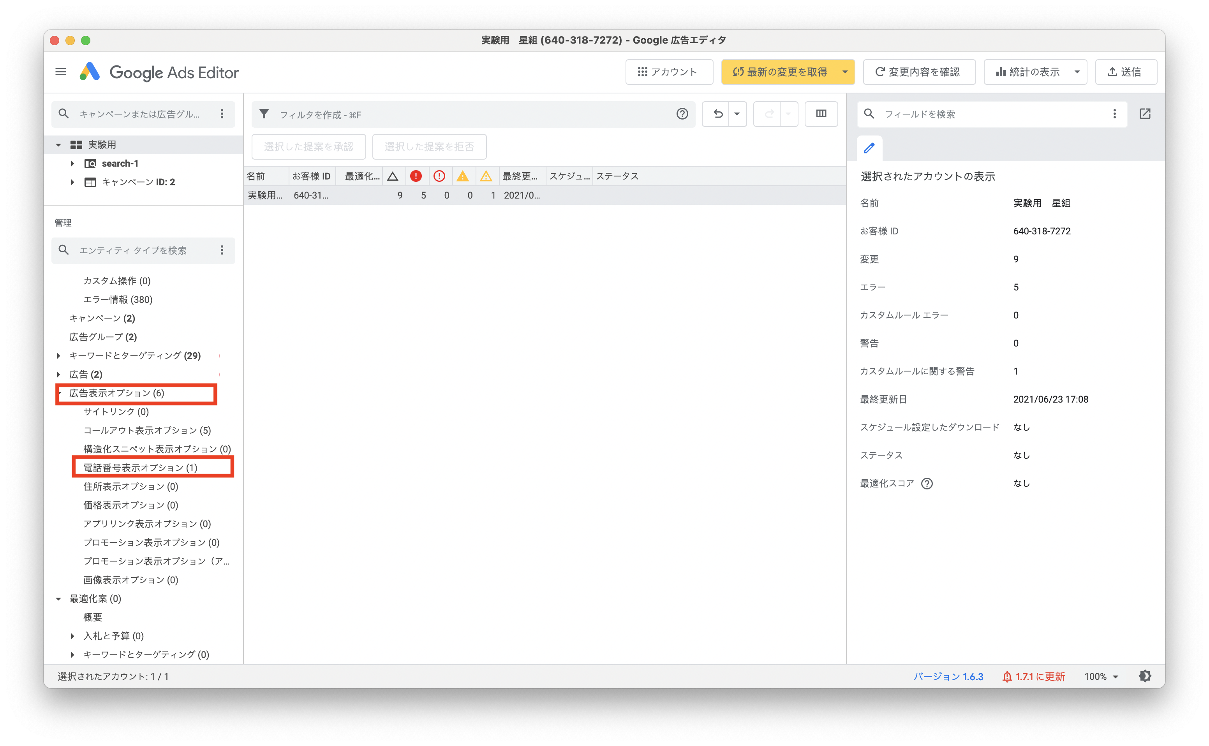
Task: Click the pop-out edit panel icon
Action: 1145,114
